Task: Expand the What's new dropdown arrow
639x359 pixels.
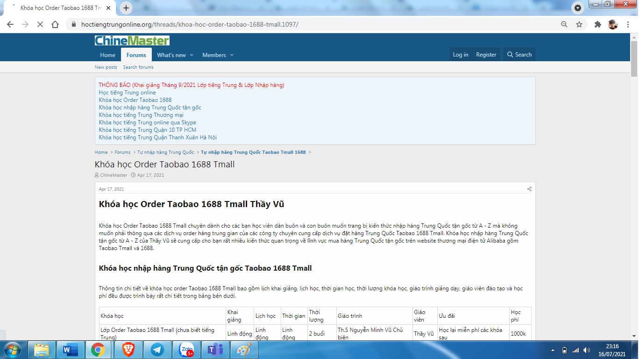Action: click(192, 55)
